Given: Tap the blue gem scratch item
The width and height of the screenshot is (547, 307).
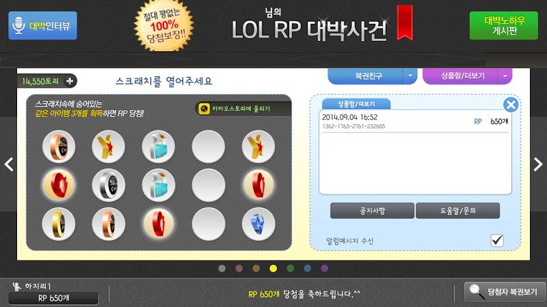Looking at the screenshot, I should 258,224.
